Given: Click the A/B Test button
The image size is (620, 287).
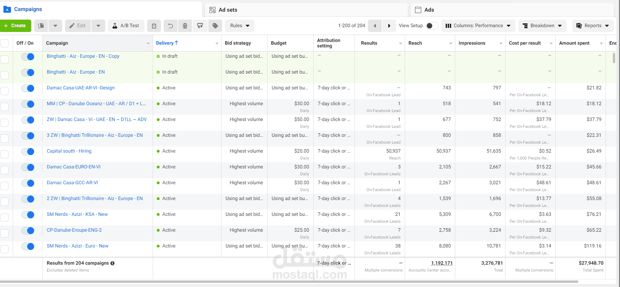Looking at the screenshot, I should [x=126, y=26].
